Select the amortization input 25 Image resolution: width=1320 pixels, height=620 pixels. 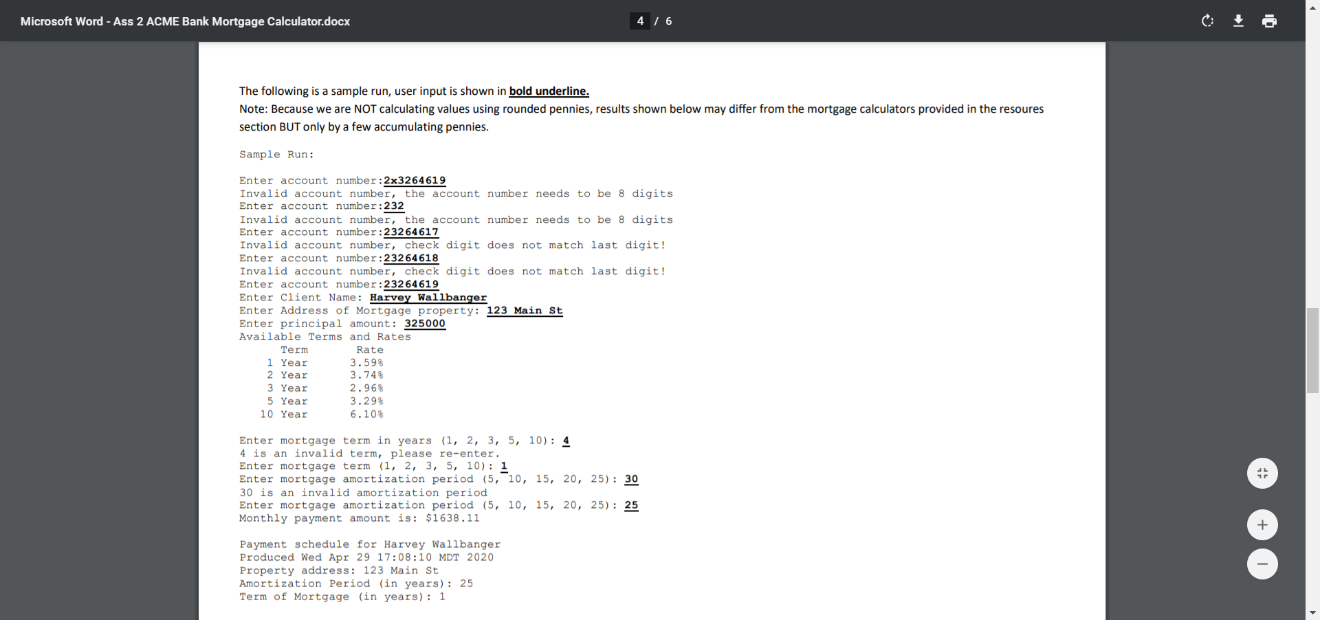pyautogui.click(x=631, y=505)
